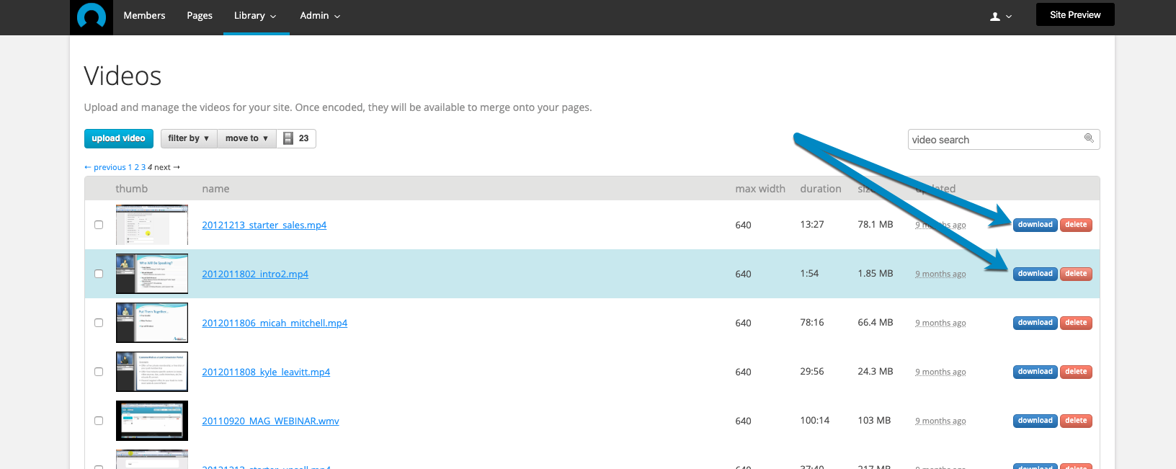1176x469 pixels.
Task: Open thumbnail of 20110920_MAG_WEBINAR.wmv
Action: [152, 421]
